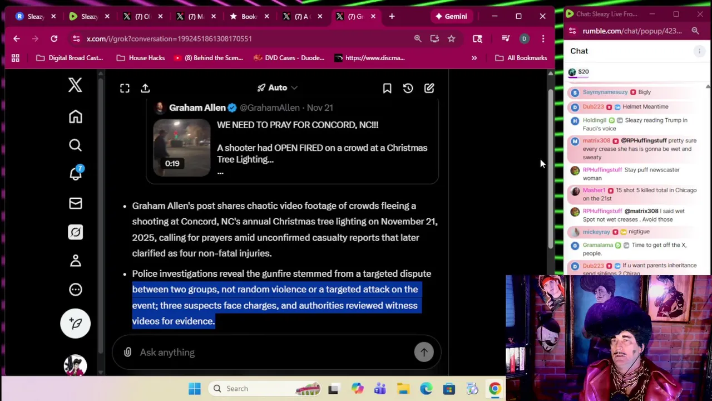Click taskbar Search box
Viewport: 712px width, 401px height.
tap(266, 388)
